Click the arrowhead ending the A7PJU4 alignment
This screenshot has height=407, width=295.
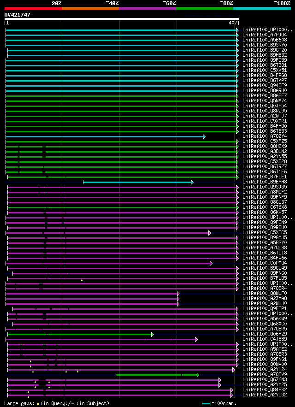(x=237, y=35)
